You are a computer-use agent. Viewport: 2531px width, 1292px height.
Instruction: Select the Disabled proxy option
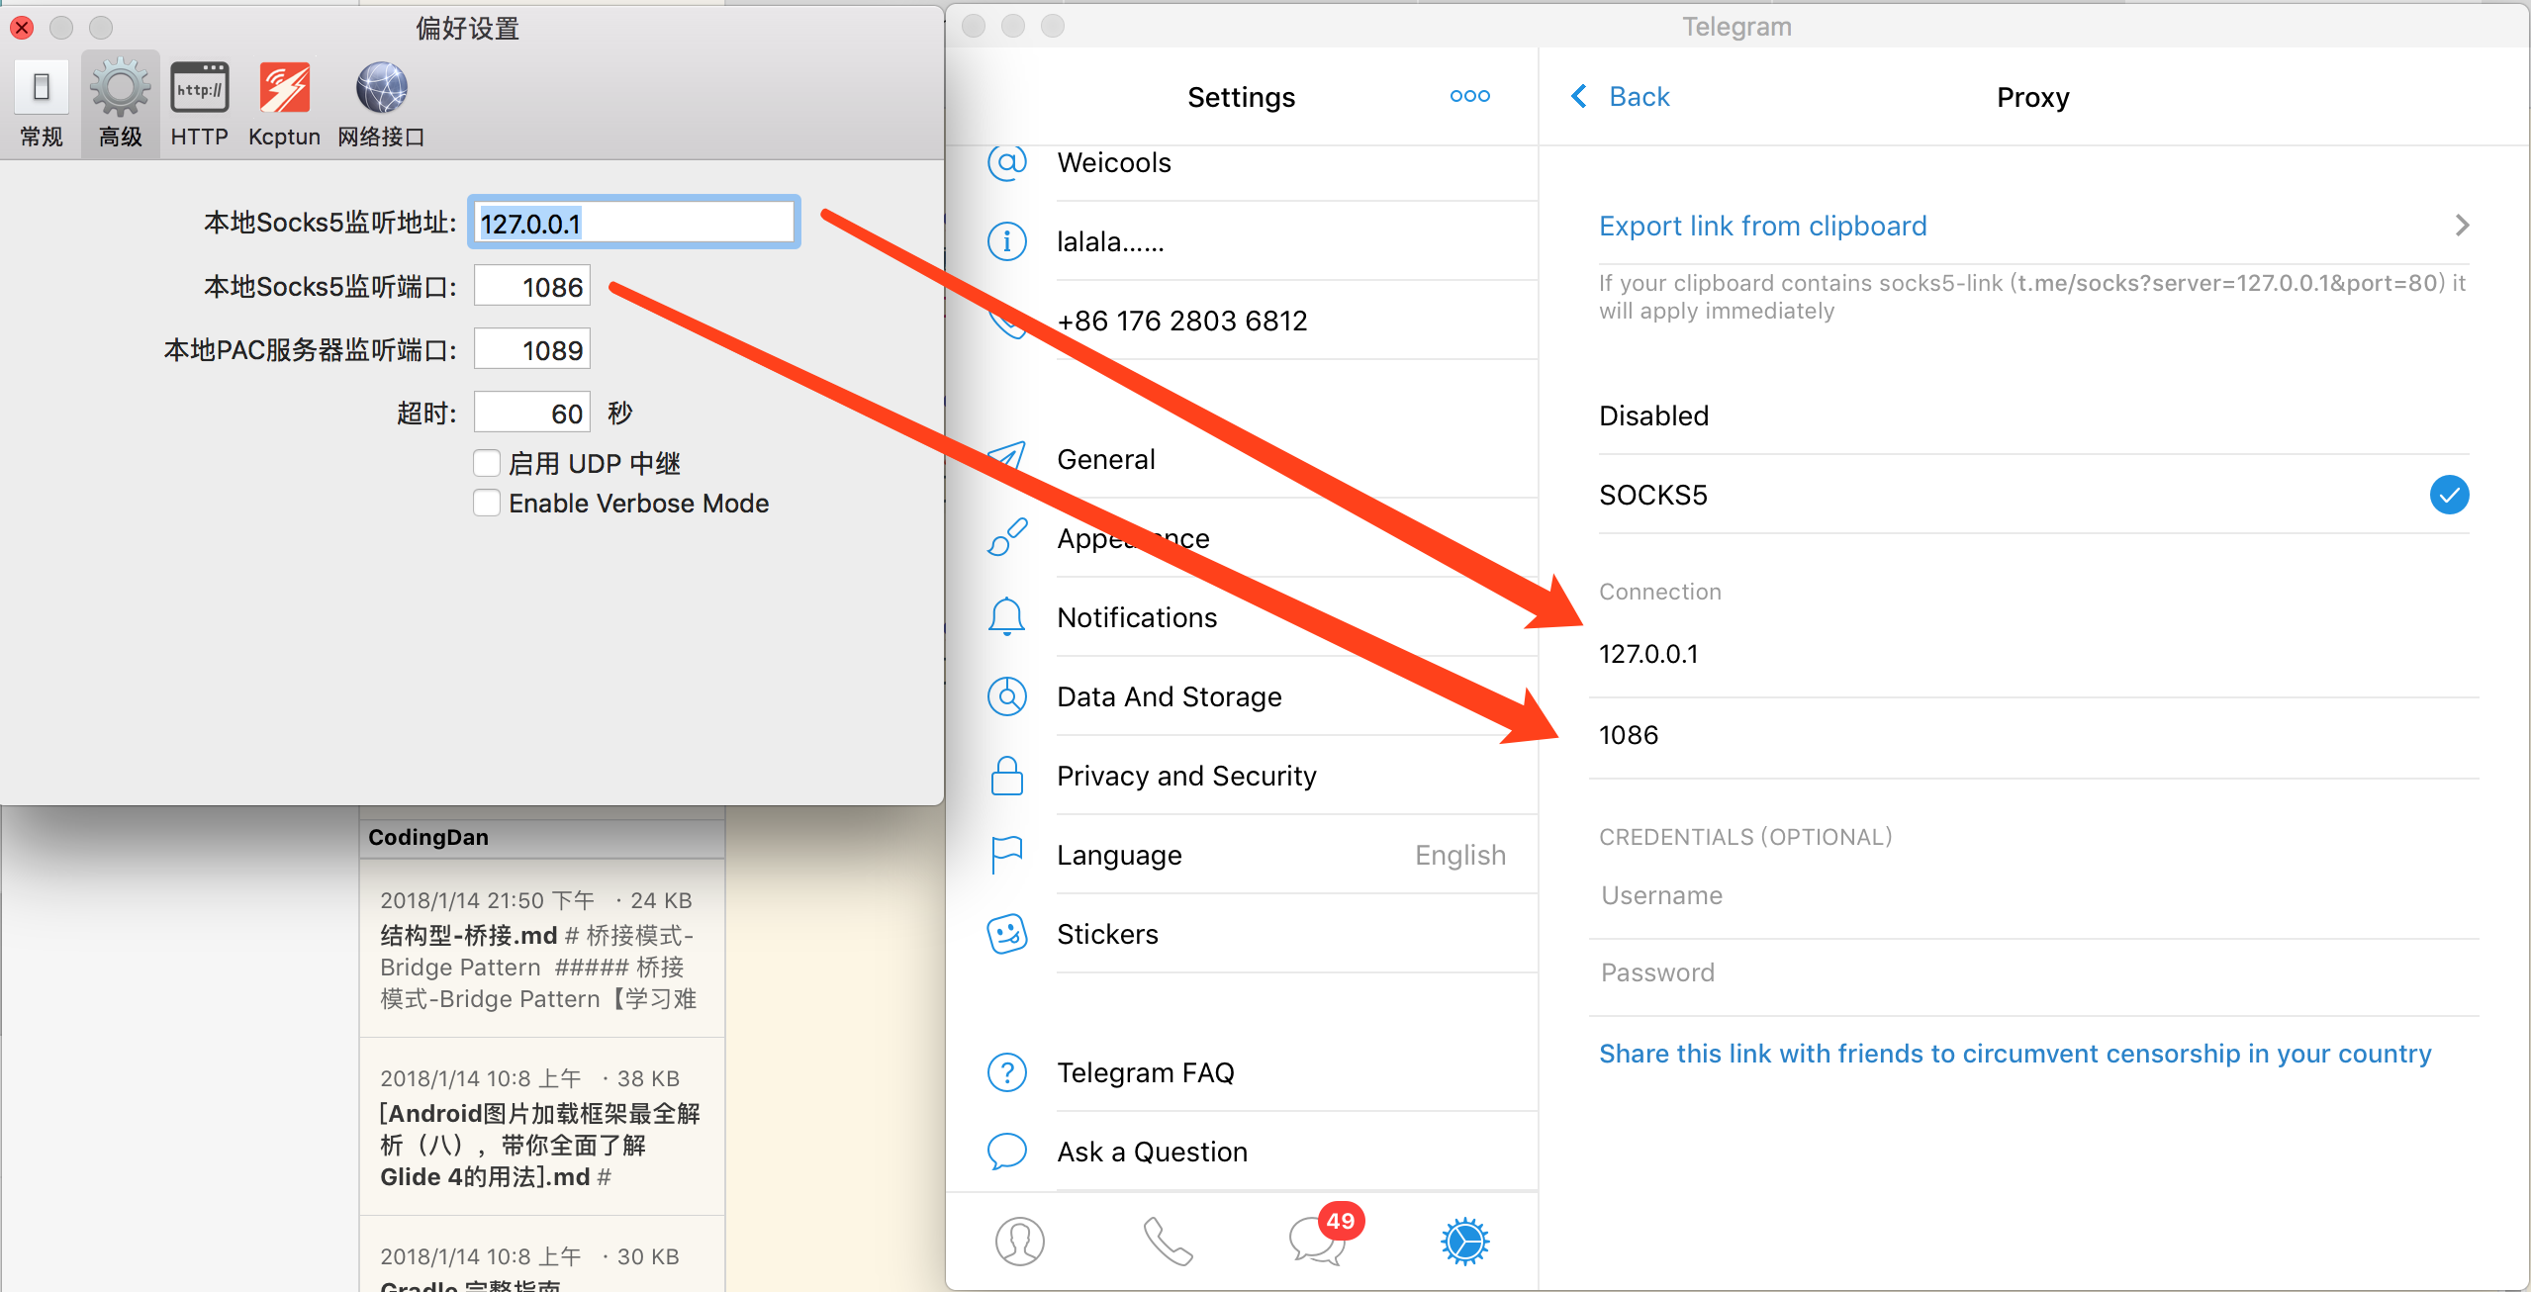click(1654, 415)
